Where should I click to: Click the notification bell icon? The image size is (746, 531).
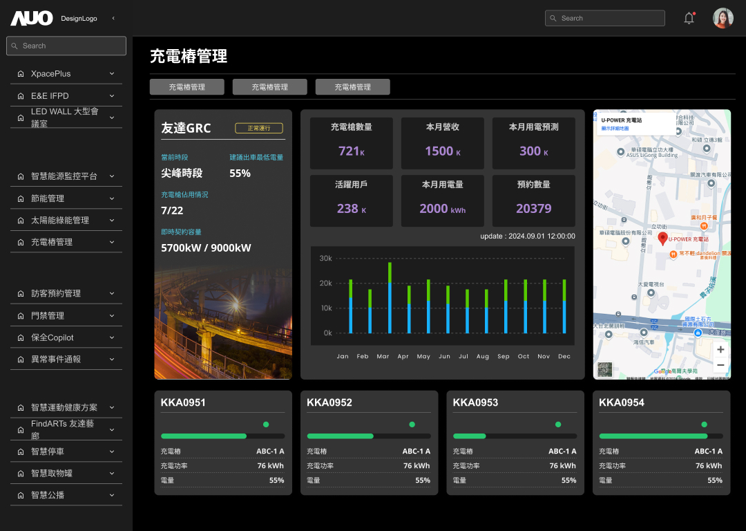689,17
